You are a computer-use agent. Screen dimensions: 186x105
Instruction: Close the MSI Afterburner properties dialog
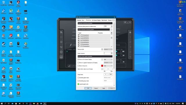pyautogui.click(x=114, y=17)
